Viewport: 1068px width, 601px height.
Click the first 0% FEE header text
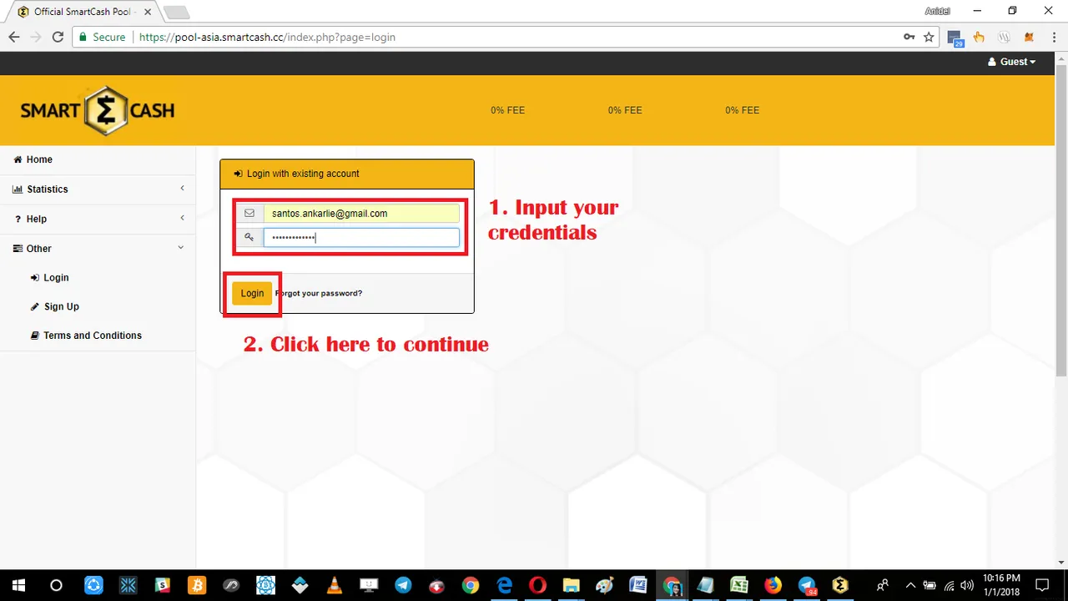[507, 110]
